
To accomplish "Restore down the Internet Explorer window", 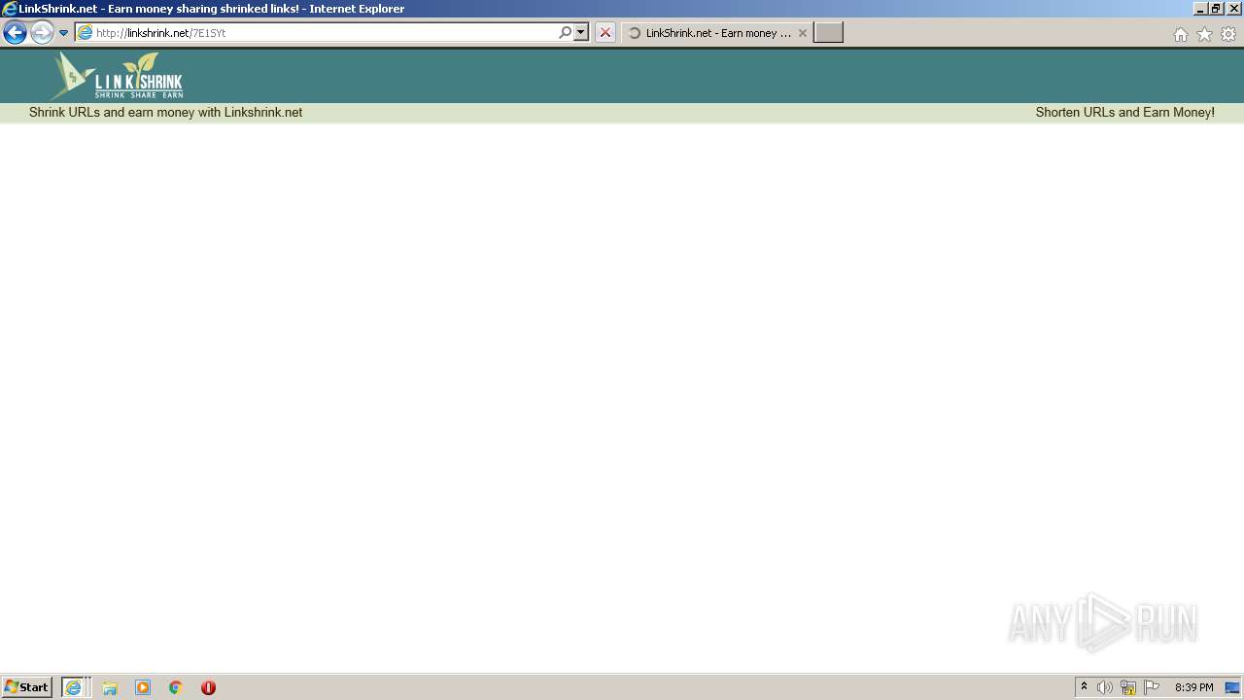I will point(1215,9).
